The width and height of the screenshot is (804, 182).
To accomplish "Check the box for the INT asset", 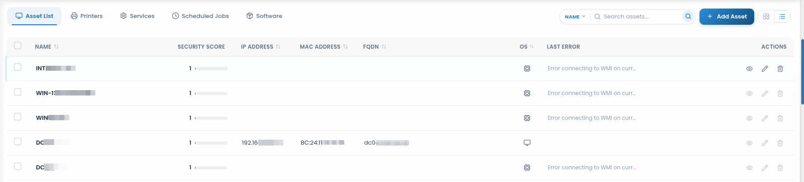I will coord(18,67).
